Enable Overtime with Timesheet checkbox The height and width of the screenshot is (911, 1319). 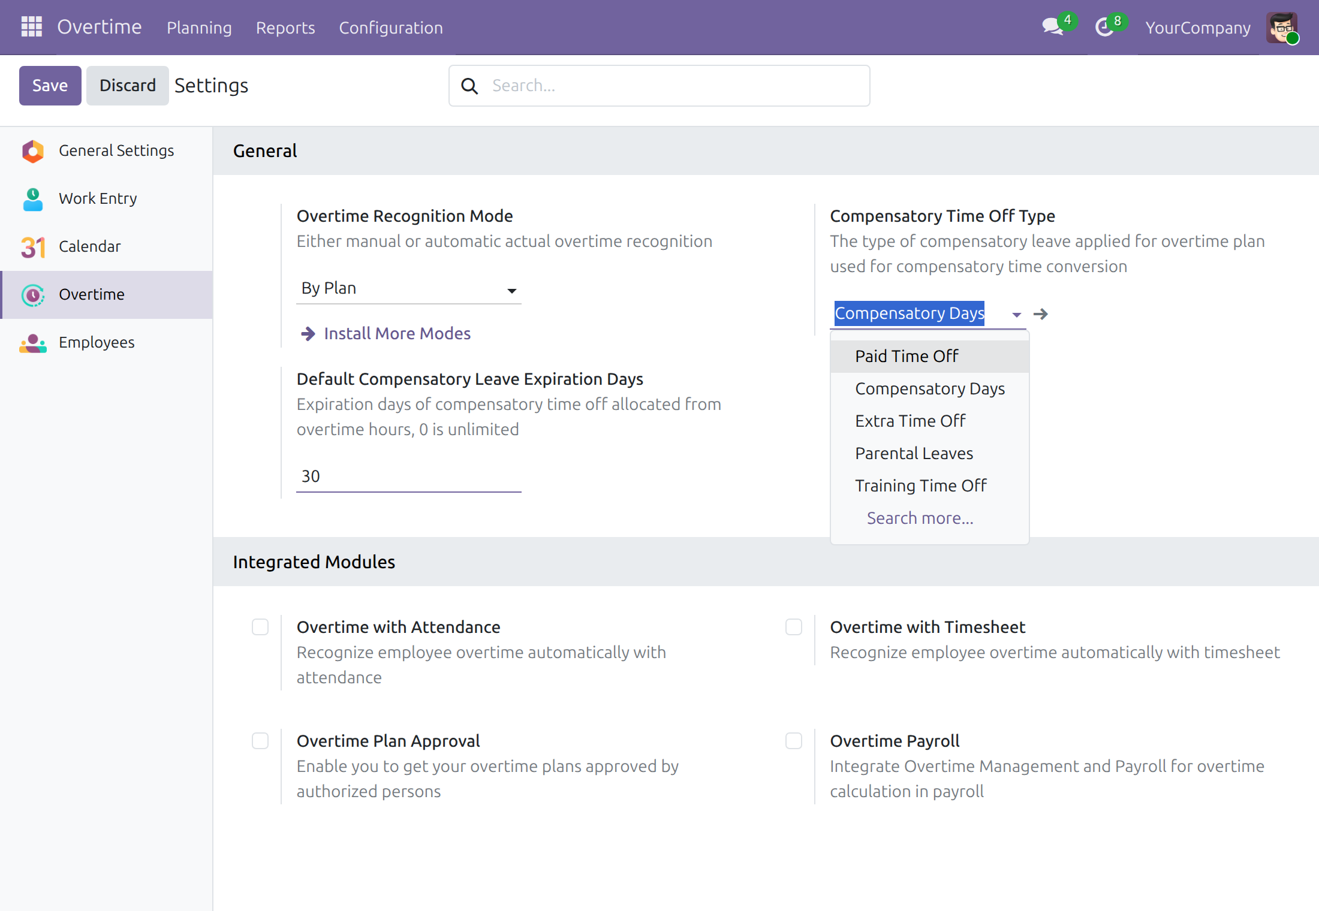[794, 627]
